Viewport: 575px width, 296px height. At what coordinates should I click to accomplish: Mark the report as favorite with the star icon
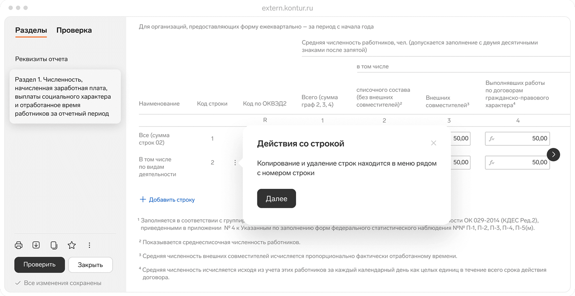pos(72,245)
